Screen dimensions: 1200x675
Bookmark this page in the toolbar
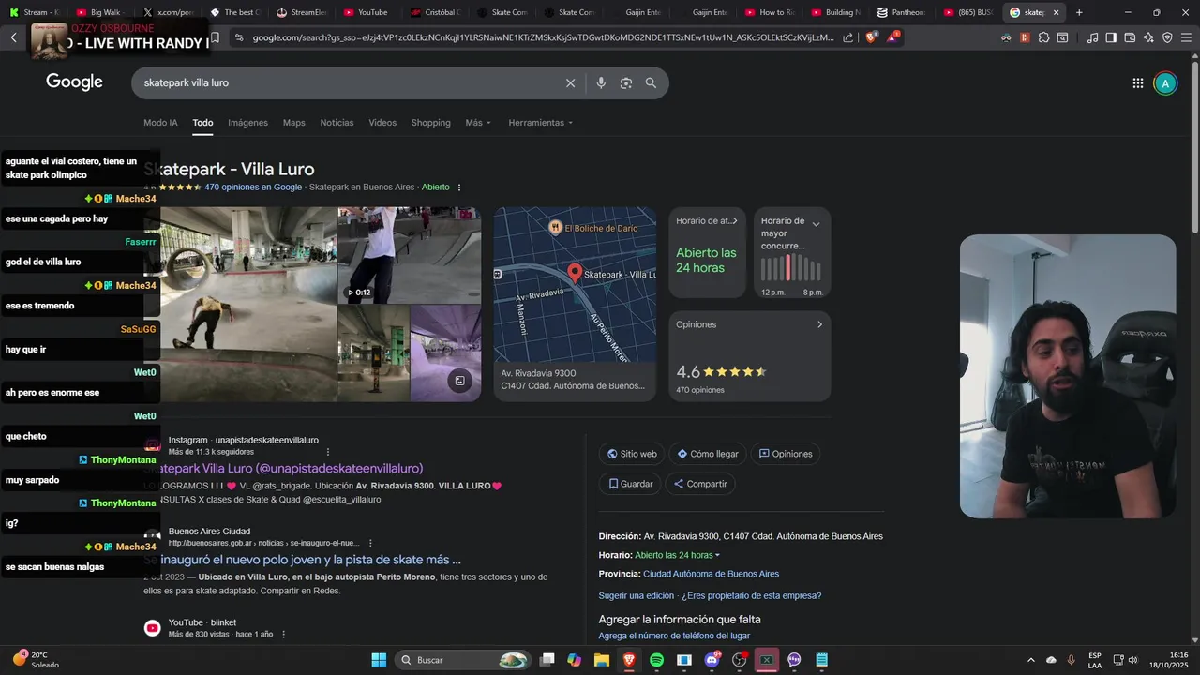[x=215, y=37]
